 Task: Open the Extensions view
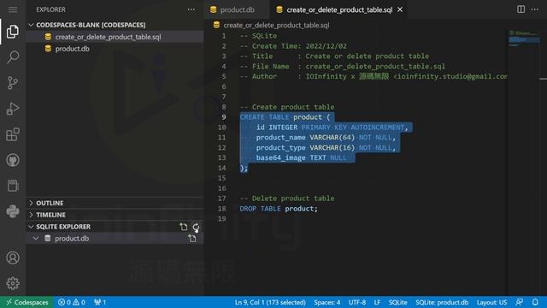13,134
